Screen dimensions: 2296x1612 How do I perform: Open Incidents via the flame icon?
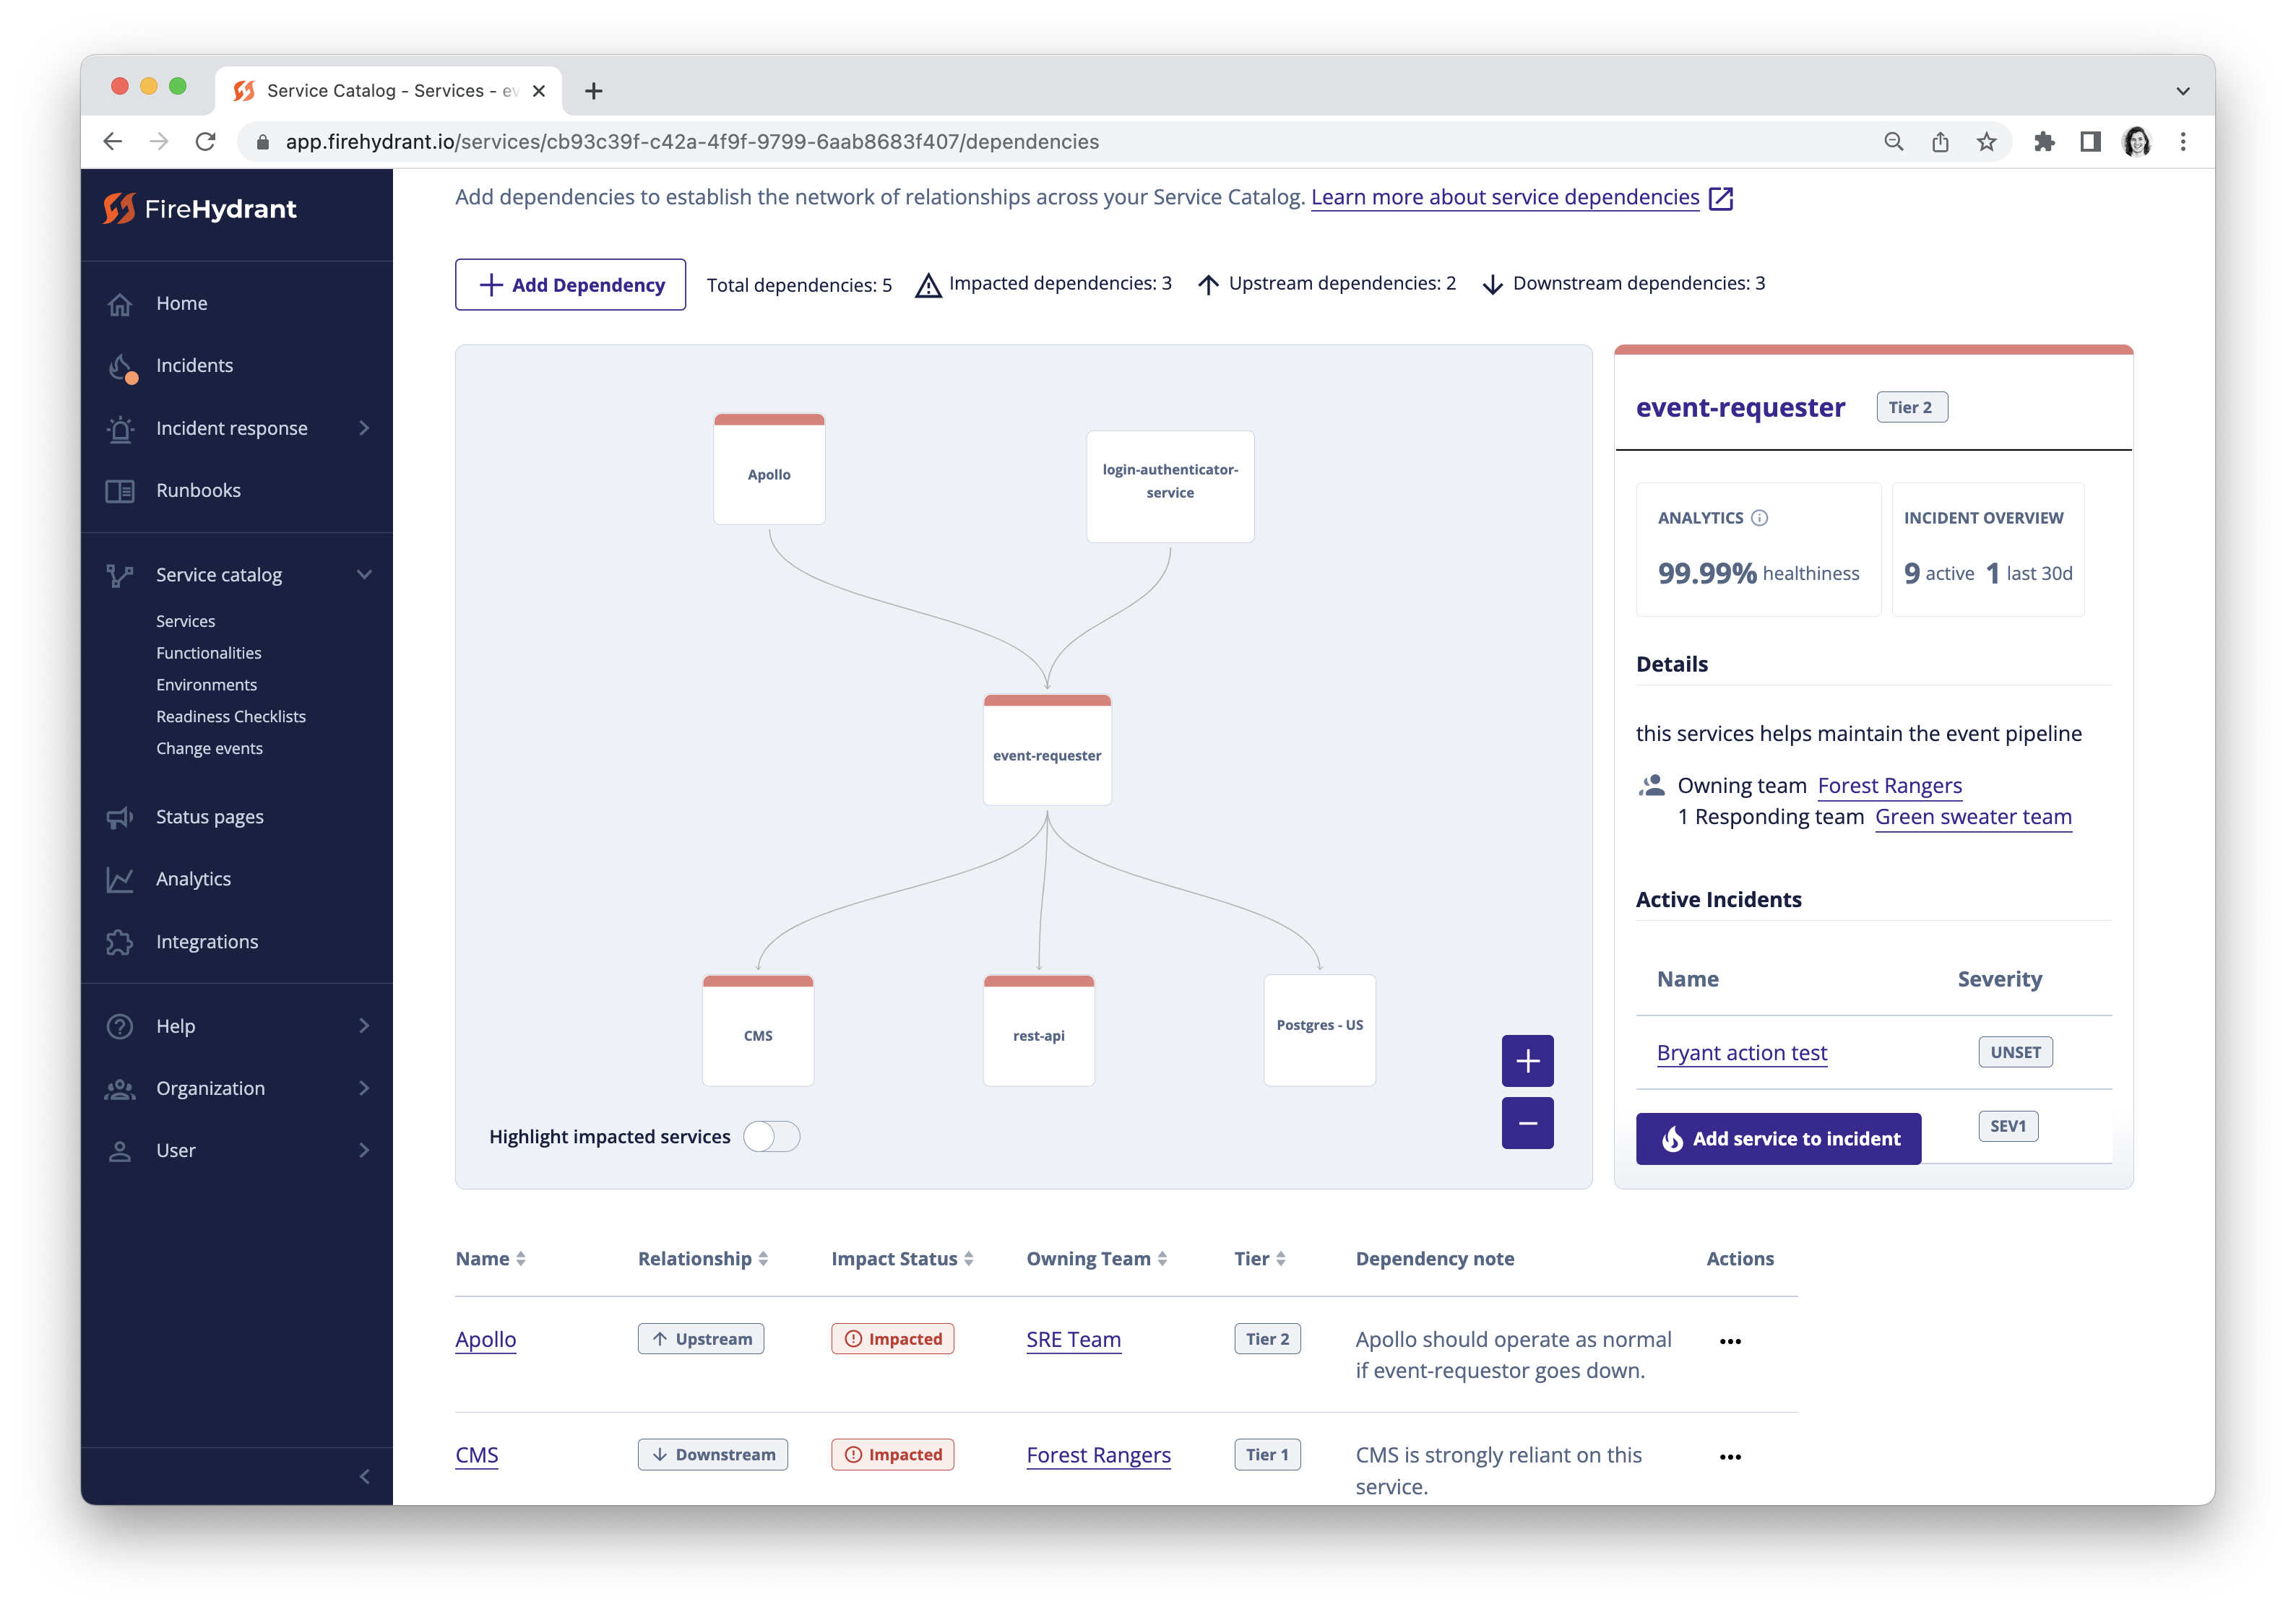(x=121, y=367)
